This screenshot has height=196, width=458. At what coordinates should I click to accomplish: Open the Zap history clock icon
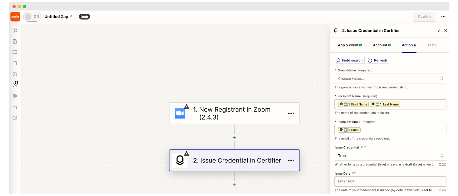point(15,74)
